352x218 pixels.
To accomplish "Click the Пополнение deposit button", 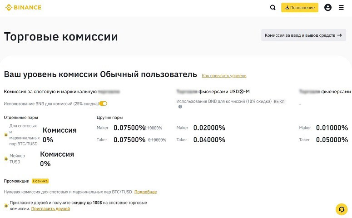I will pyautogui.click(x=300, y=8).
